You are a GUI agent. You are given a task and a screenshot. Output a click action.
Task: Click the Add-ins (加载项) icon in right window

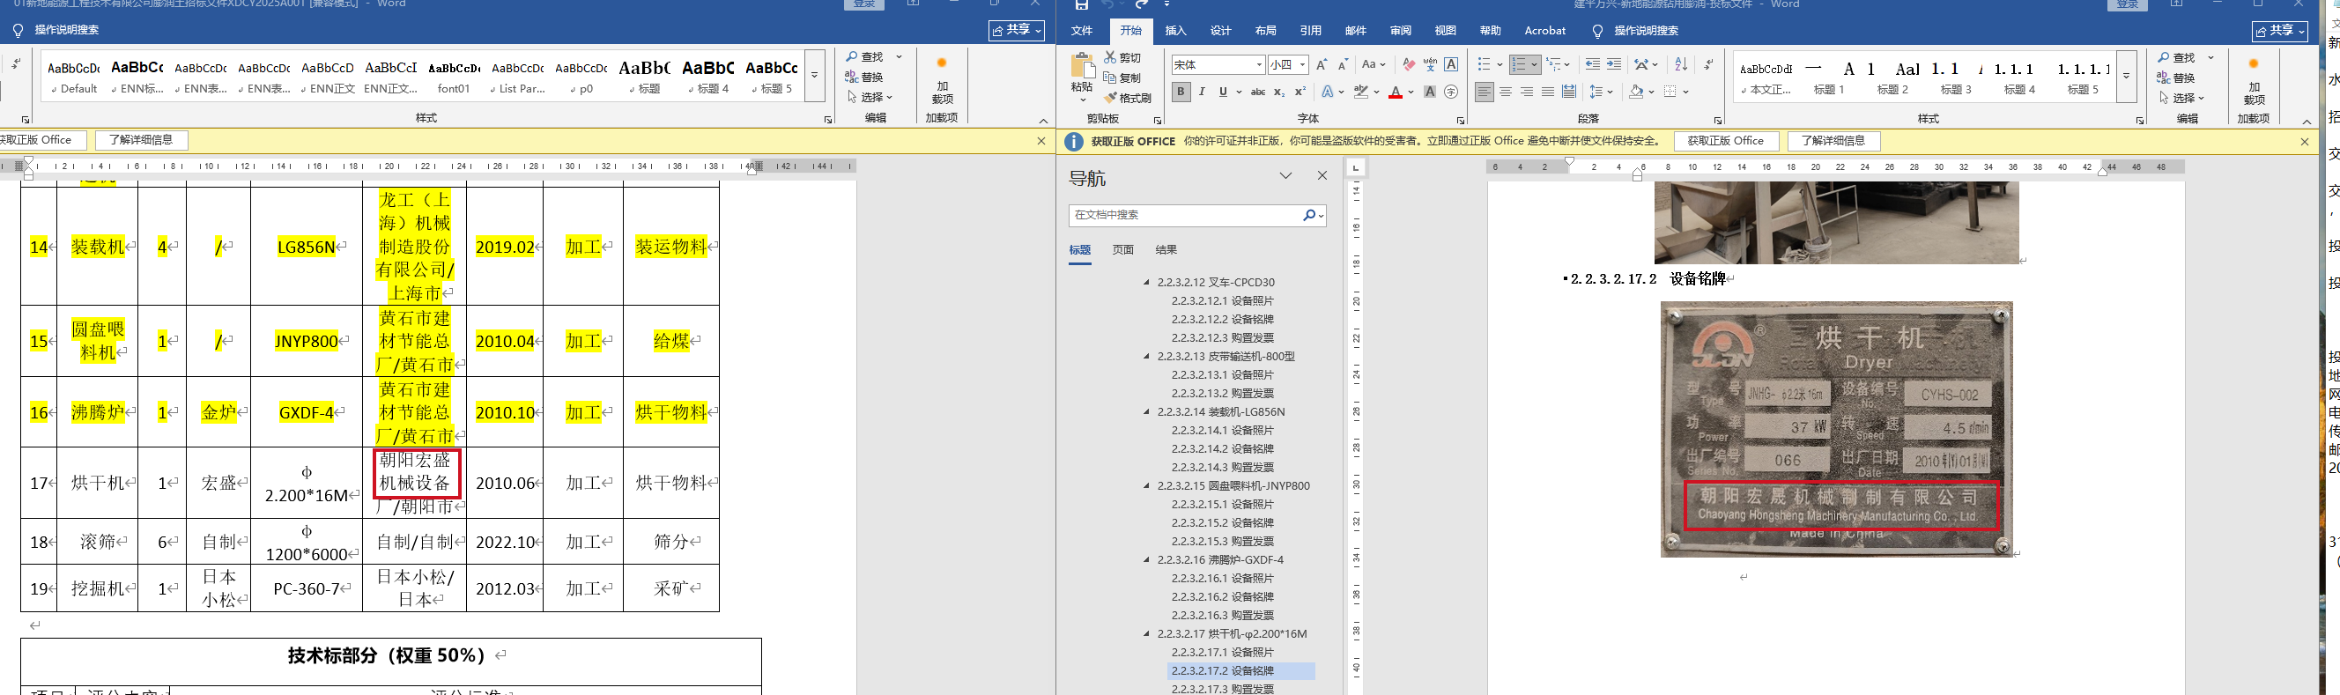click(x=2254, y=63)
